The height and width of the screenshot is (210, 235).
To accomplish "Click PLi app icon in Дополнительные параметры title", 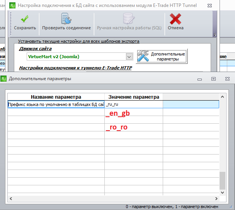I will (x=3, y=79).
